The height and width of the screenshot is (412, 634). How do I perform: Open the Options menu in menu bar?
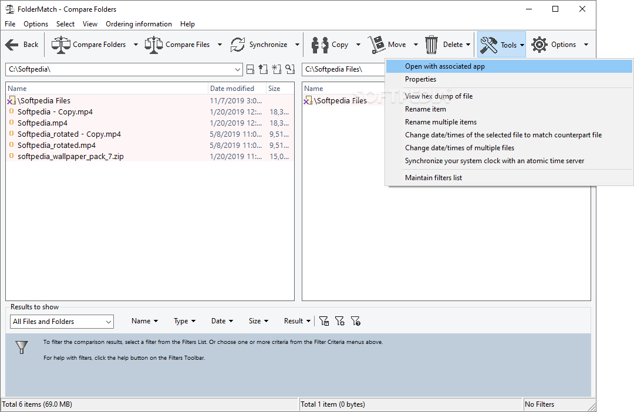36,24
